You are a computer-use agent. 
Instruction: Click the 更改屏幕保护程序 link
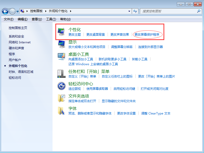(147, 35)
